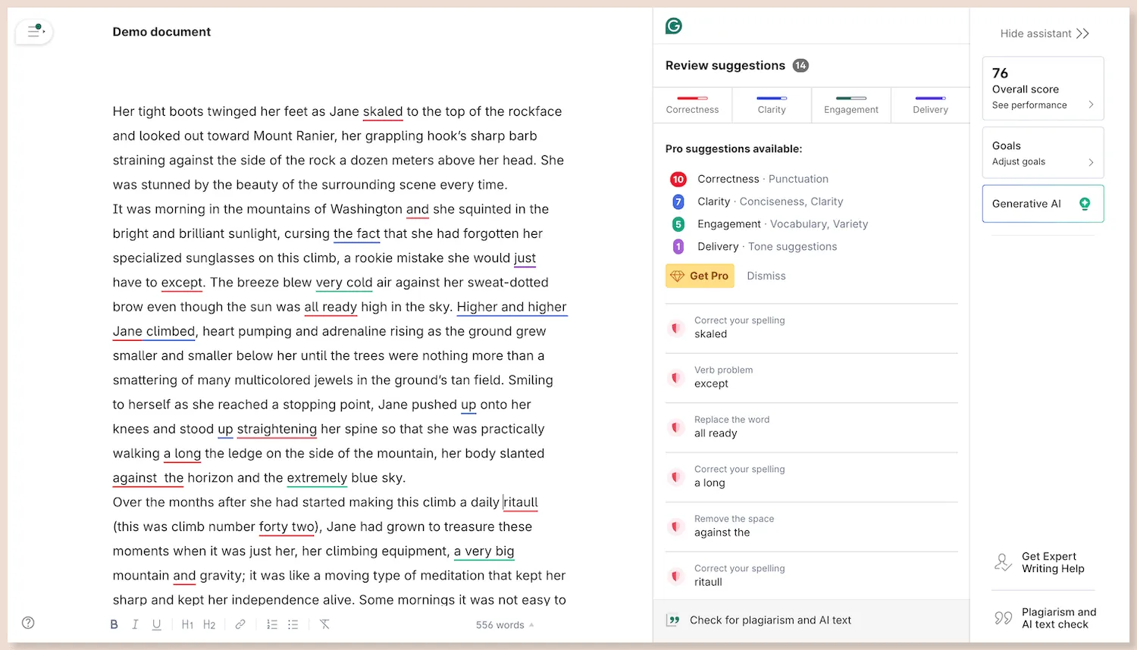Screen dimensions: 1137x650
Task: Insert a hyperlink with the link icon
Action: 241,623
